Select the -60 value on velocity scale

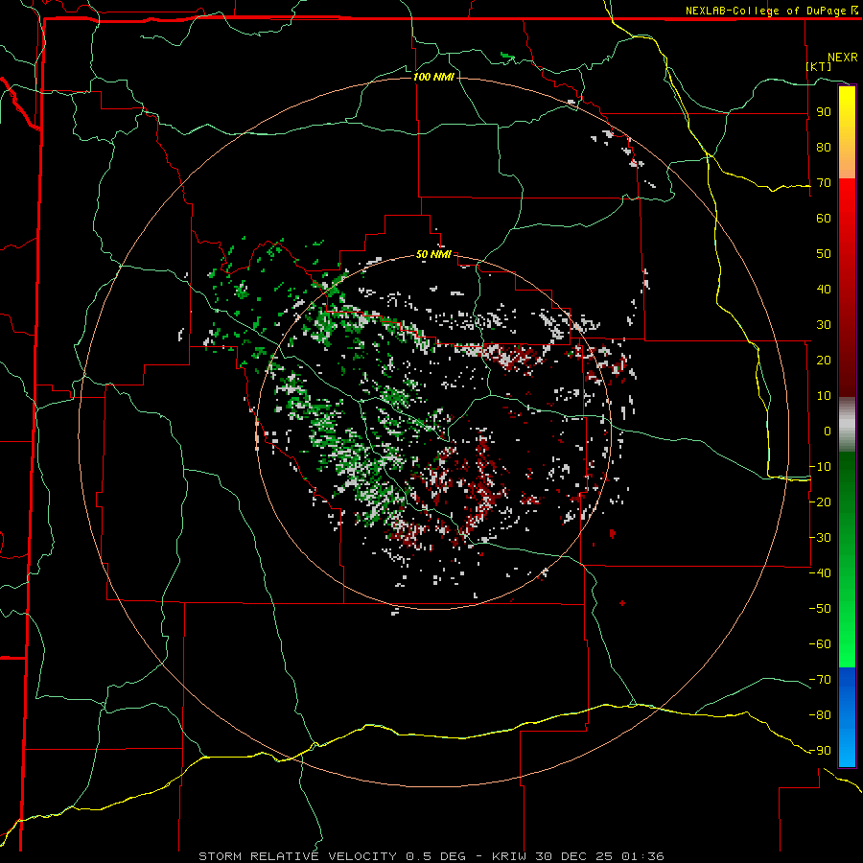click(820, 644)
